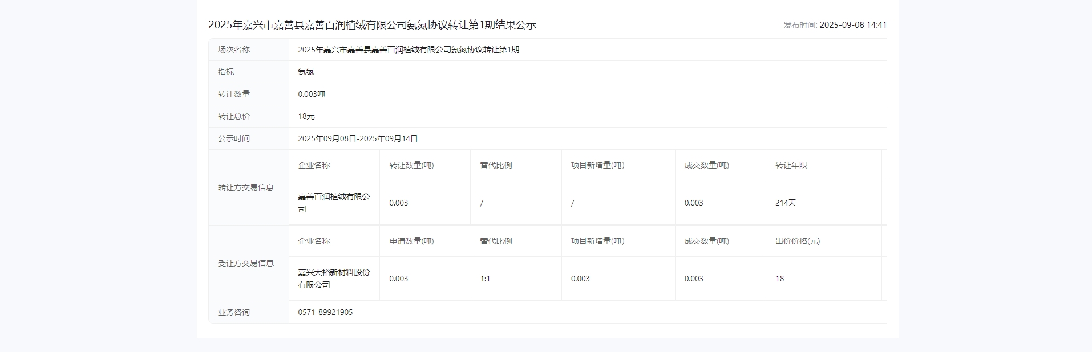Select the 0.003吨 transfer quantity value
Screen dimensions: 1092x352
312,94
